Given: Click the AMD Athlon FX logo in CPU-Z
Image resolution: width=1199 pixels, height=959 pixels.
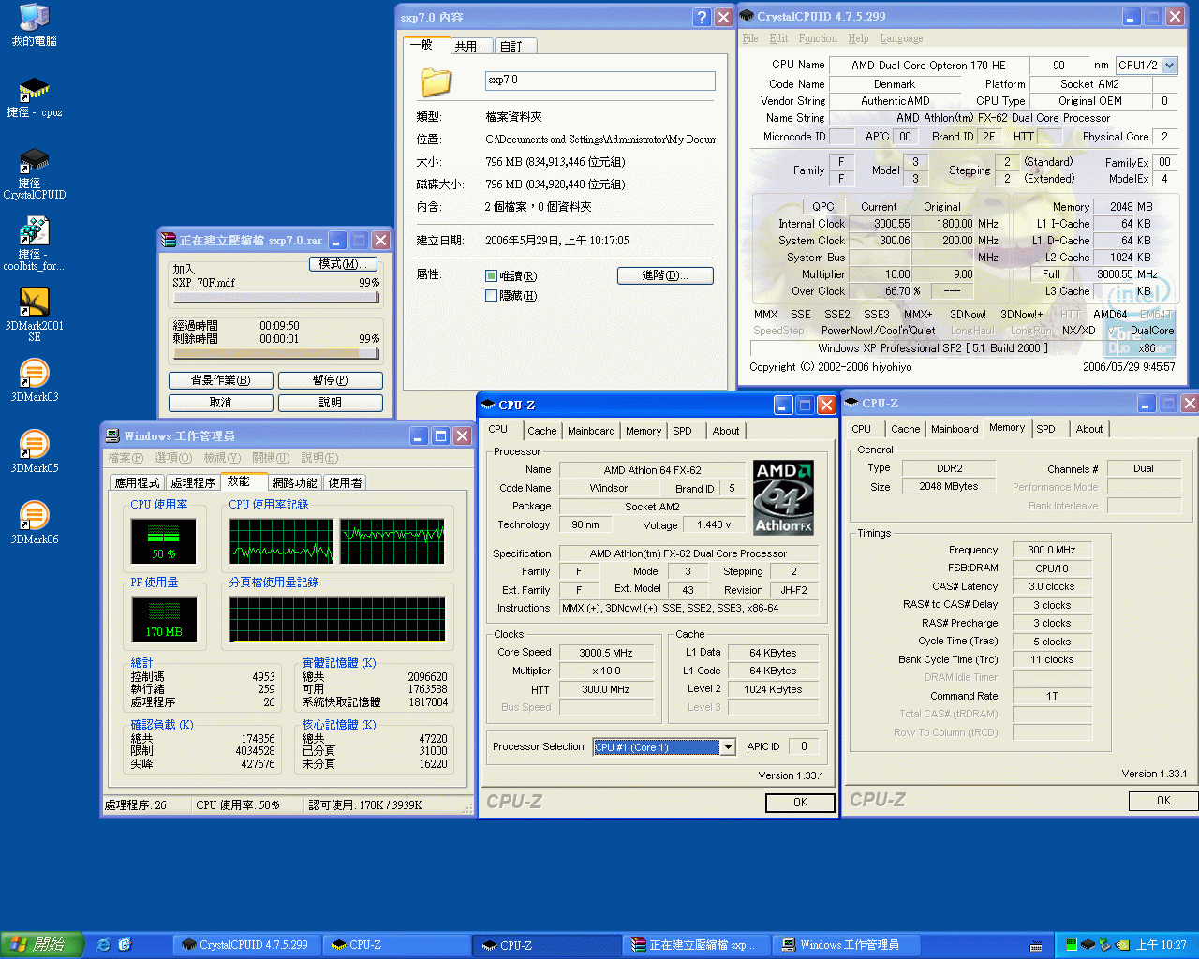Looking at the screenshot, I should click(783, 497).
